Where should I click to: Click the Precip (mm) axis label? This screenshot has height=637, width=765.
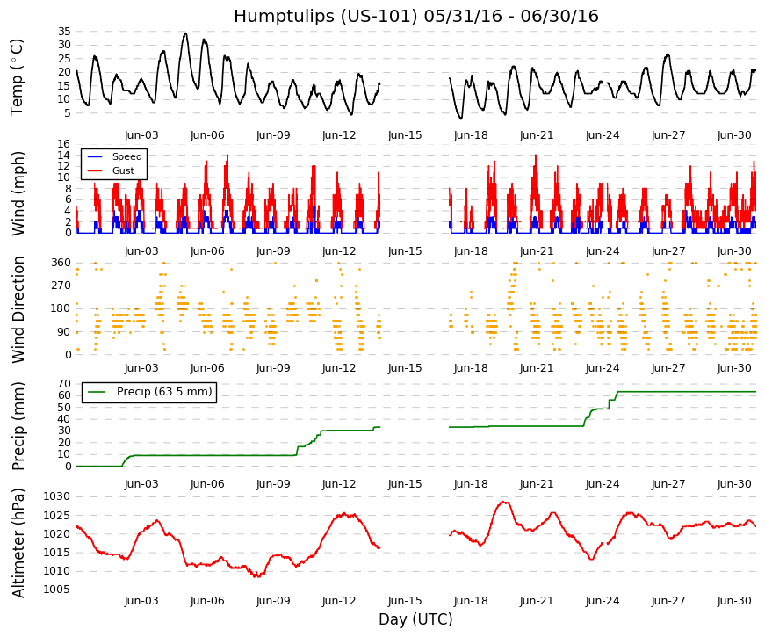tap(18, 426)
